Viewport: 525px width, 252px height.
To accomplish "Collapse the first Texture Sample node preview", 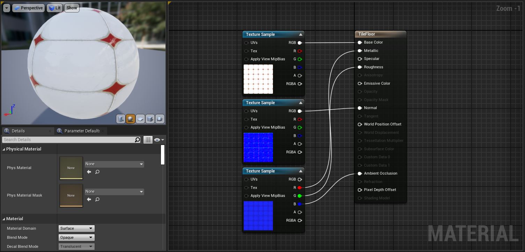I will coord(301,35).
